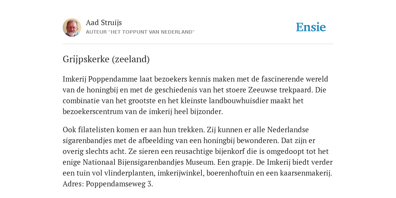Screen dimensions: 396x198
Task: Click the horizontal divider below the author header
Action: [198, 44]
